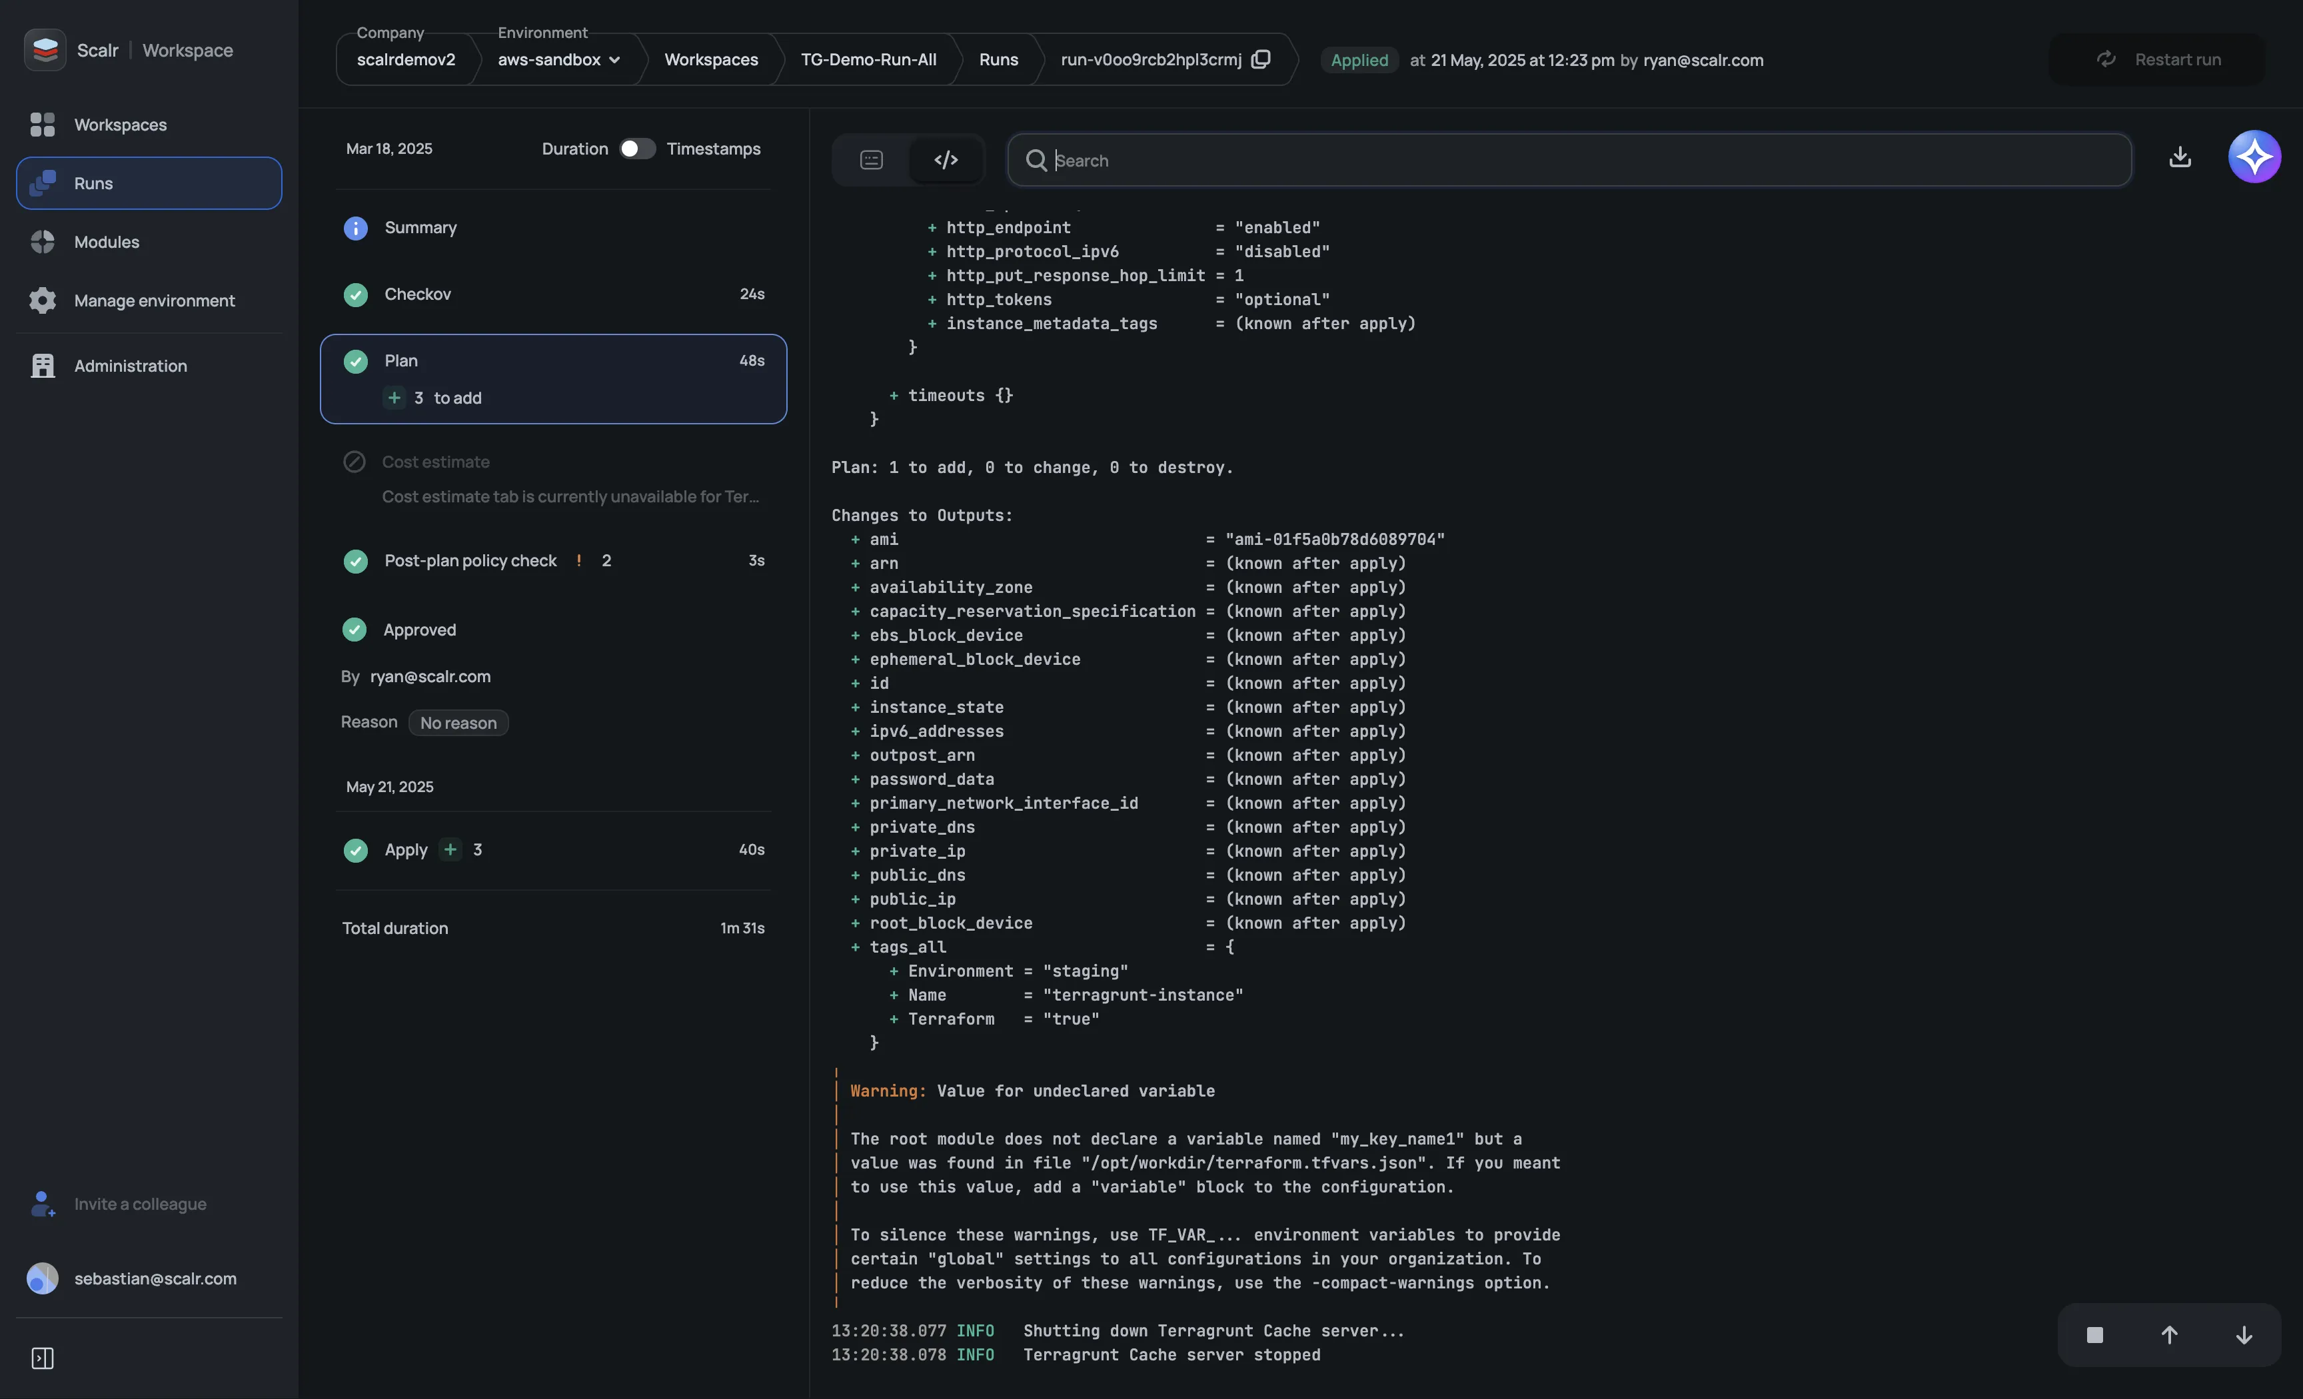The width and height of the screenshot is (2303, 1399).
Task: Open the aws-sandbox environment dropdown
Action: (x=557, y=59)
